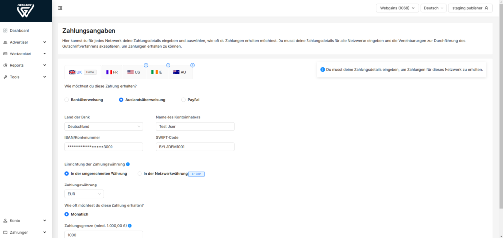Select the Banküberweisung radio option
Image resolution: width=503 pixels, height=238 pixels.
click(x=67, y=100)
